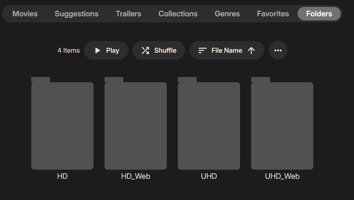Click the Play triangle icon

pos(97,50)
